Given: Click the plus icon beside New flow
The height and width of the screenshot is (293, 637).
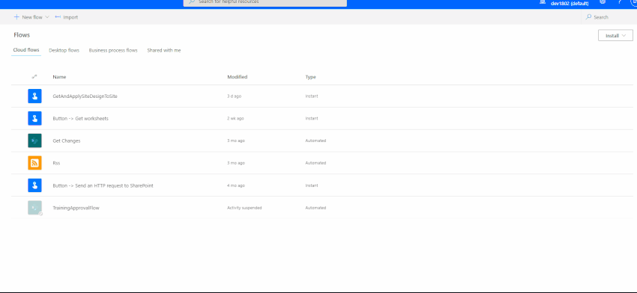Looking at the screenshot, I should (x=16, y=17).
